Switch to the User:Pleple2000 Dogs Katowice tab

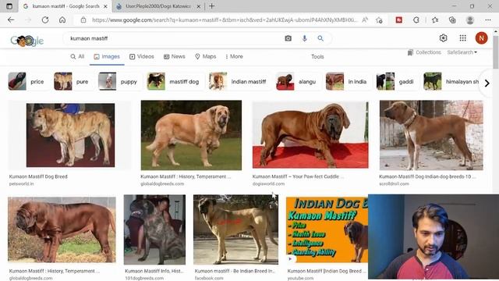[158, 6]
